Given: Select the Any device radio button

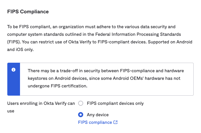Looking at the screenshot, I should pos(81,115).
